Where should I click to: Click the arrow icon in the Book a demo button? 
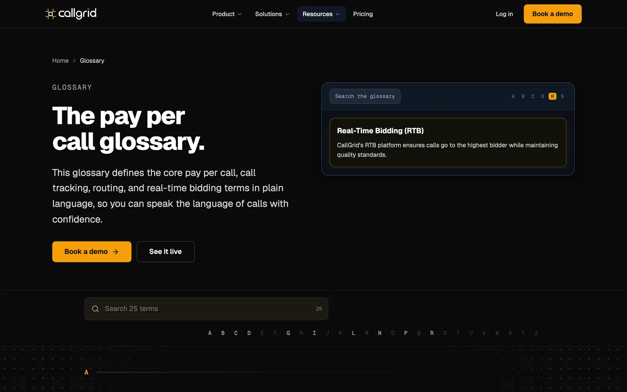coord(116,252)
